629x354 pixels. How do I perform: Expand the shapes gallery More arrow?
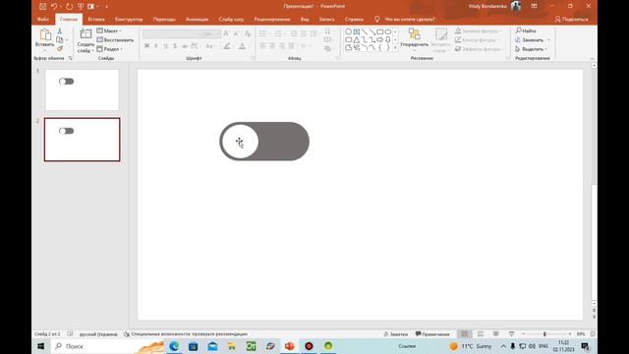click(395, 48)
